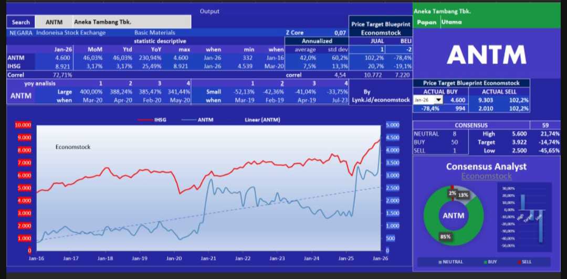Click the large white ANTM logo text

486,55
